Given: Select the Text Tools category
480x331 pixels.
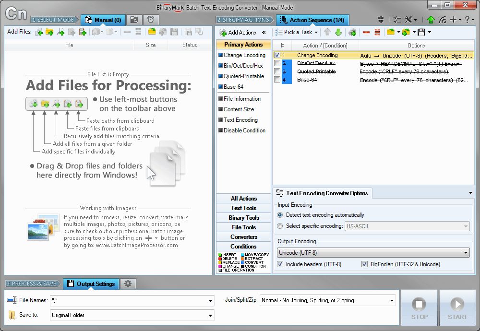Looking at the screenshot, I should [x=243, y=208].
